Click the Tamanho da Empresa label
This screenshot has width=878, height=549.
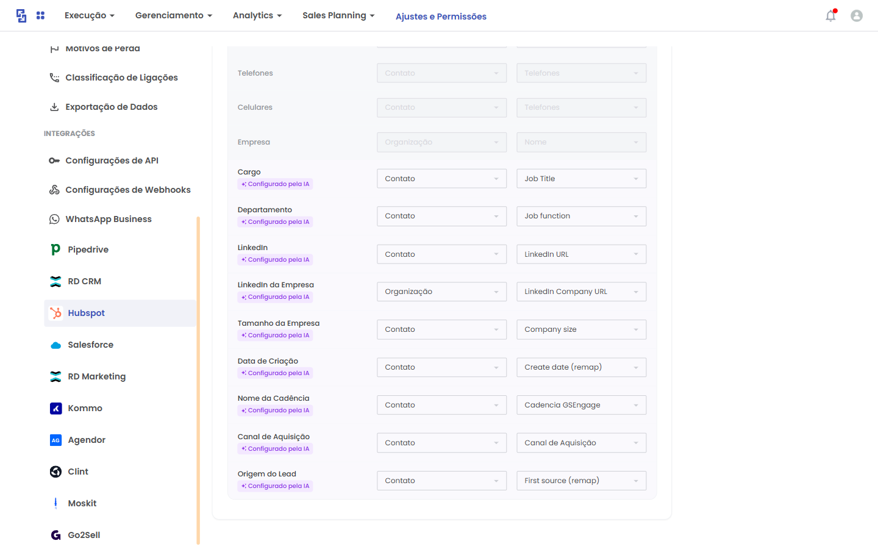click(279, 323)
